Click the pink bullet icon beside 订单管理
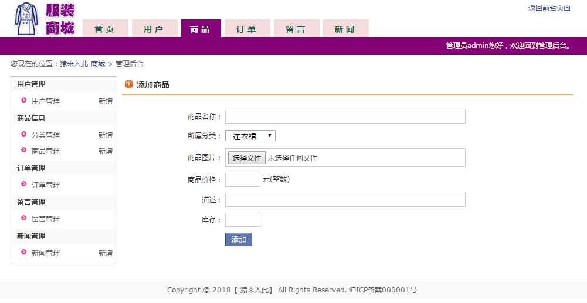 (24, 184)
